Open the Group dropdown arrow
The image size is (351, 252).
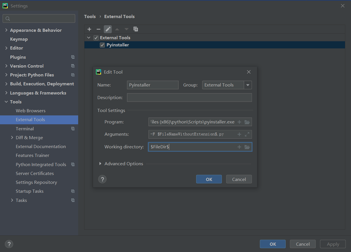(x=248, y=85)
